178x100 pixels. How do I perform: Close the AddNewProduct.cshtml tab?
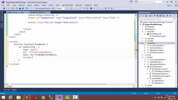click(x=29, y=12)
